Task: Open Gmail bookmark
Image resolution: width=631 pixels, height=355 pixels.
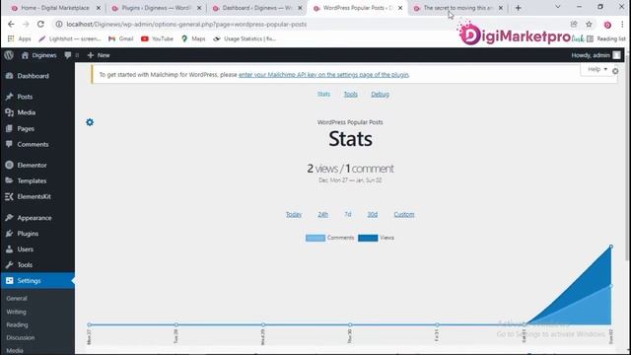Action: pos(120,38)
